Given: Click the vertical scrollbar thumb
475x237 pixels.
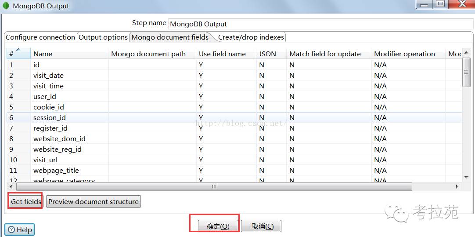Looking at the screenshot, I should pos(466,72).
